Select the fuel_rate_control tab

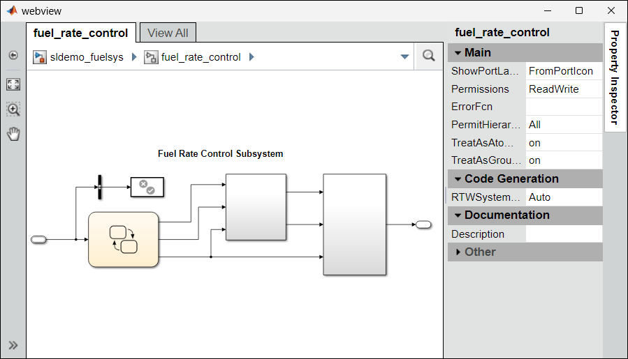(80, 33)
